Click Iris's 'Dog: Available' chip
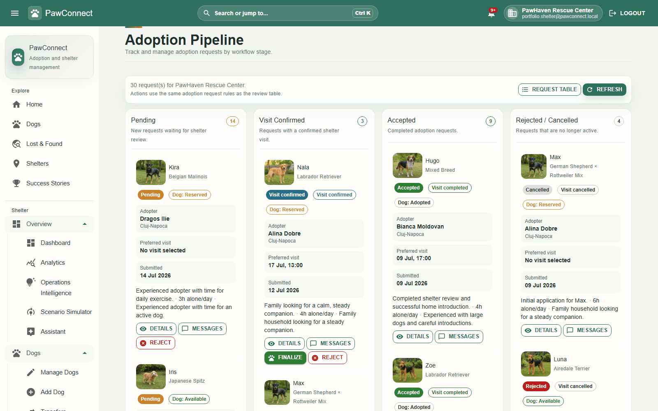 point(189,399)
